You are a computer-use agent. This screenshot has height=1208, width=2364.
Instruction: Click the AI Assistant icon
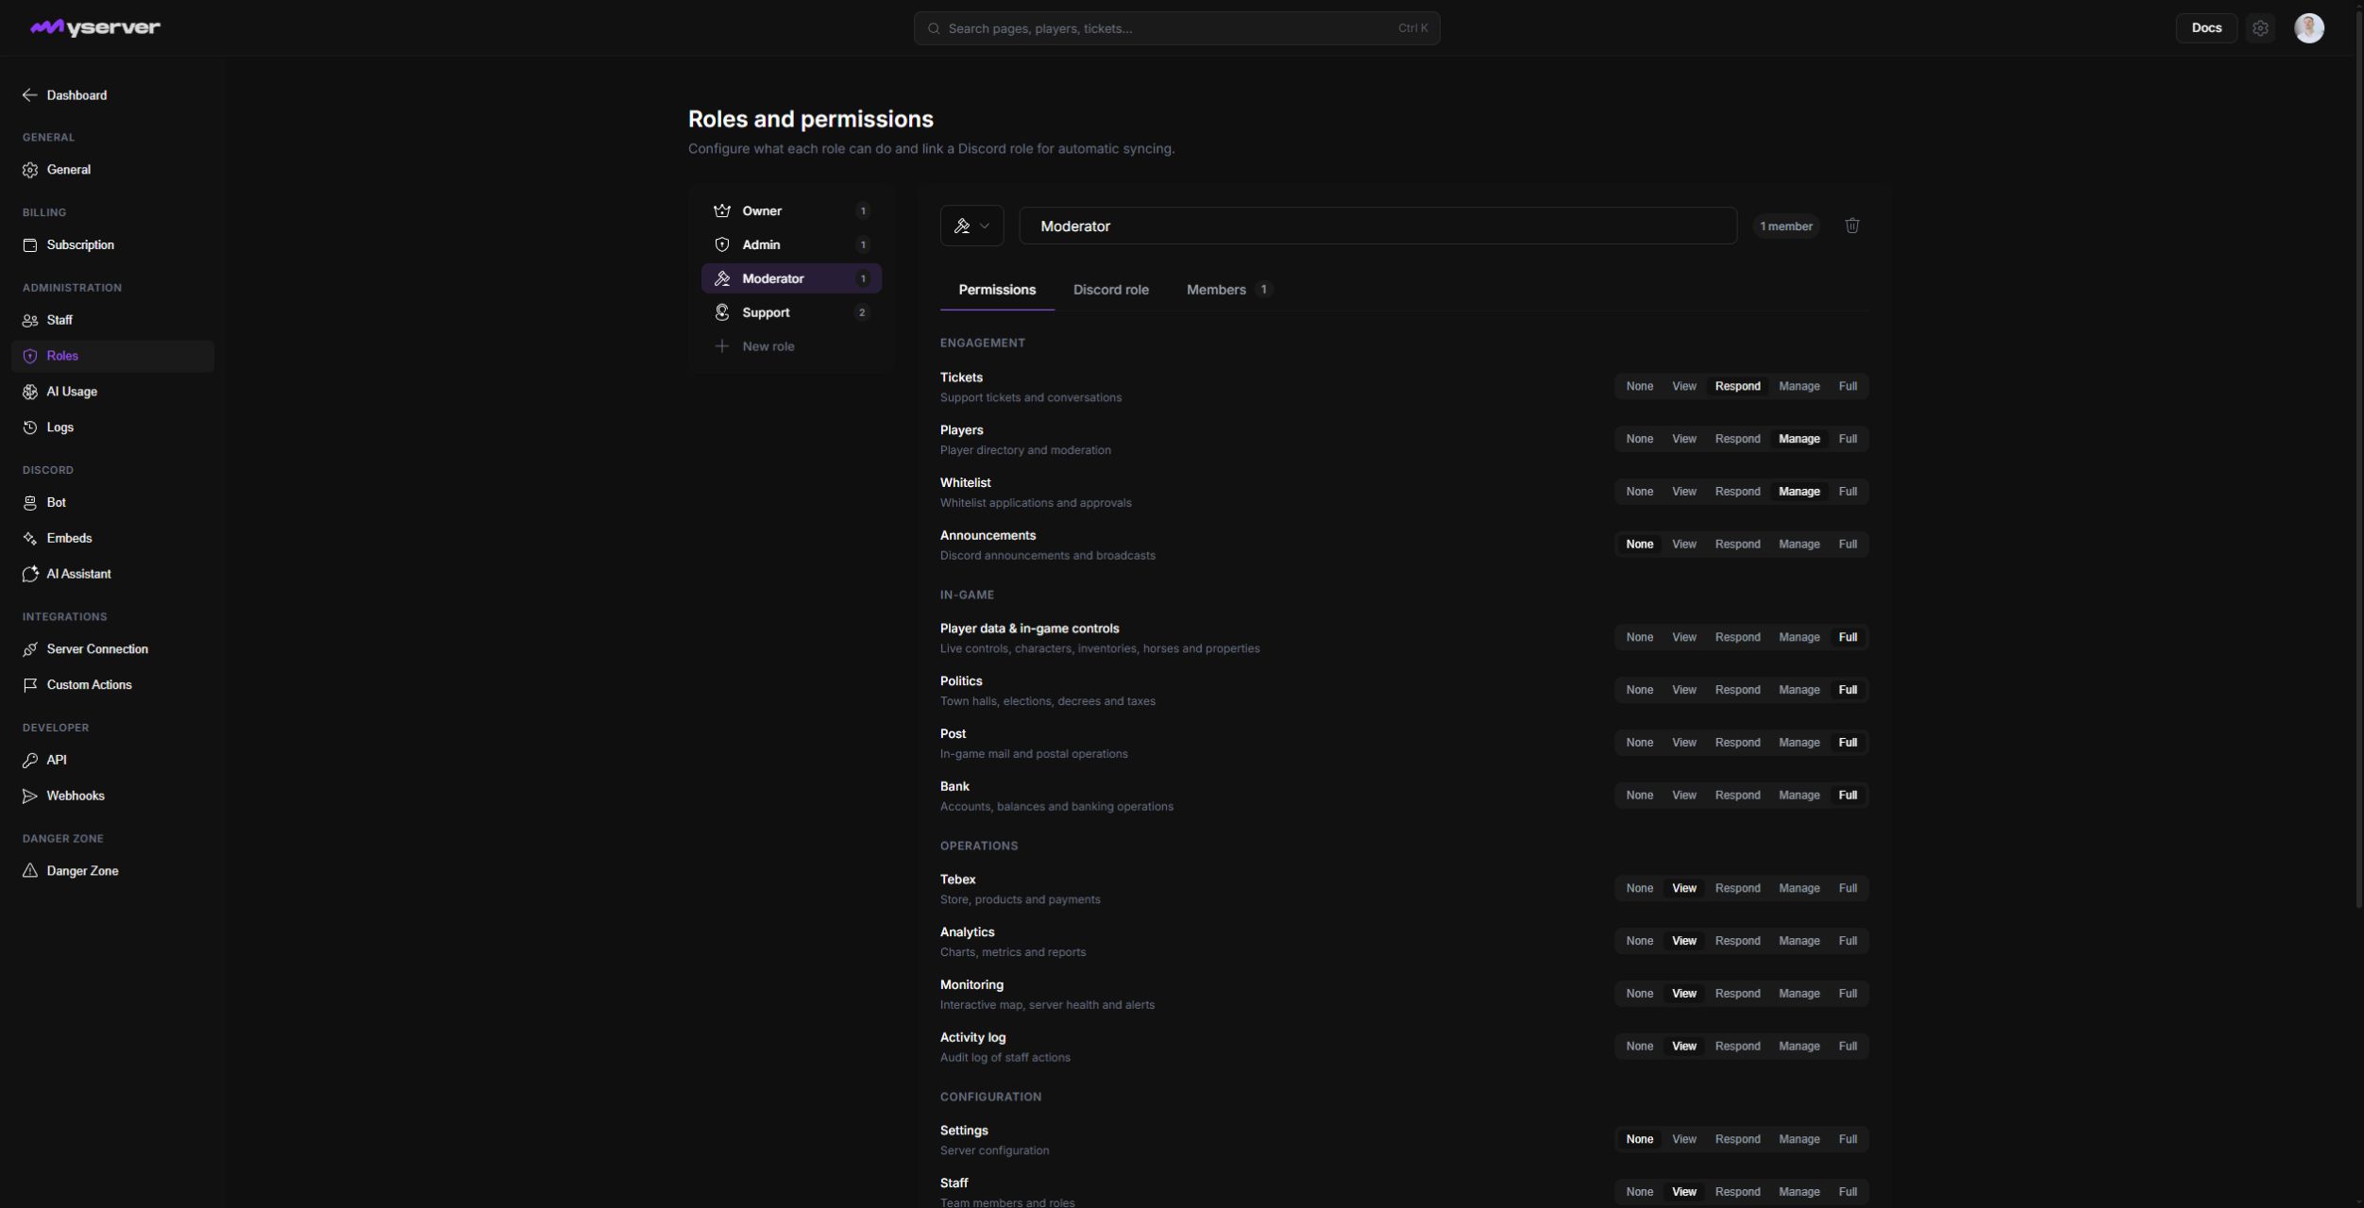(30, 574)
